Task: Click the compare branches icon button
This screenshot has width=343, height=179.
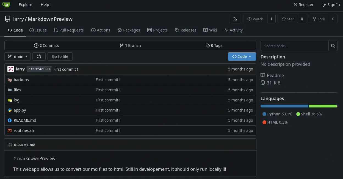Action: tap(39, 56)
